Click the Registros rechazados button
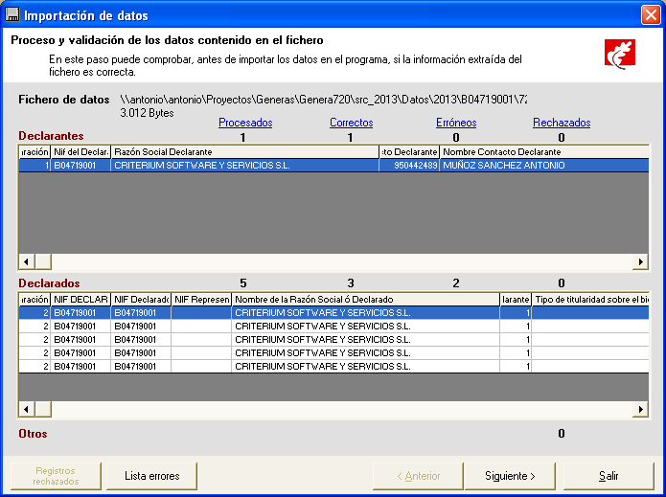This screenshot has height=497, width=666. pos(56,476)
